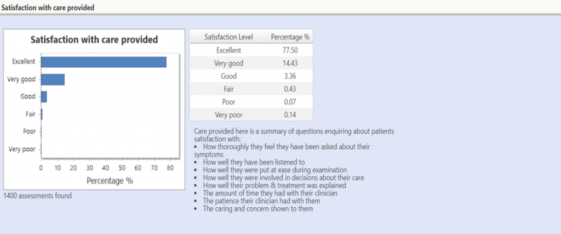Click the Percentage % table column header
Screen dimensions: 561x234
click(x=290, y=37)
